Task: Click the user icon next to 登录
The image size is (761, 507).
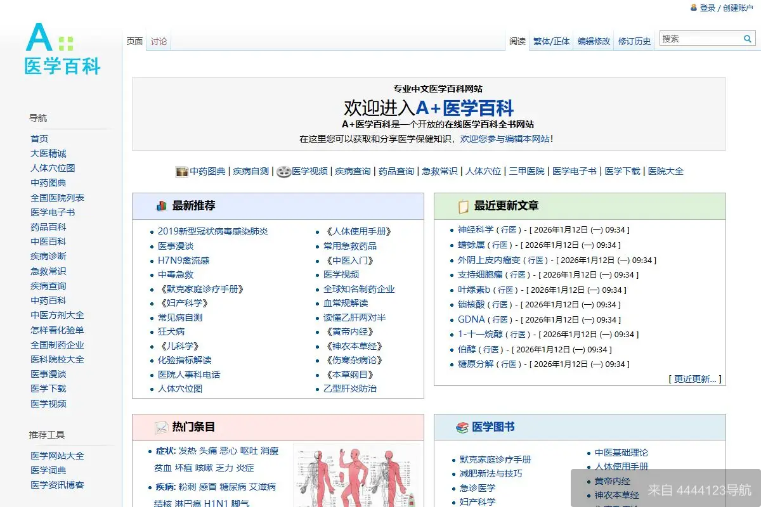Action: 694,8
